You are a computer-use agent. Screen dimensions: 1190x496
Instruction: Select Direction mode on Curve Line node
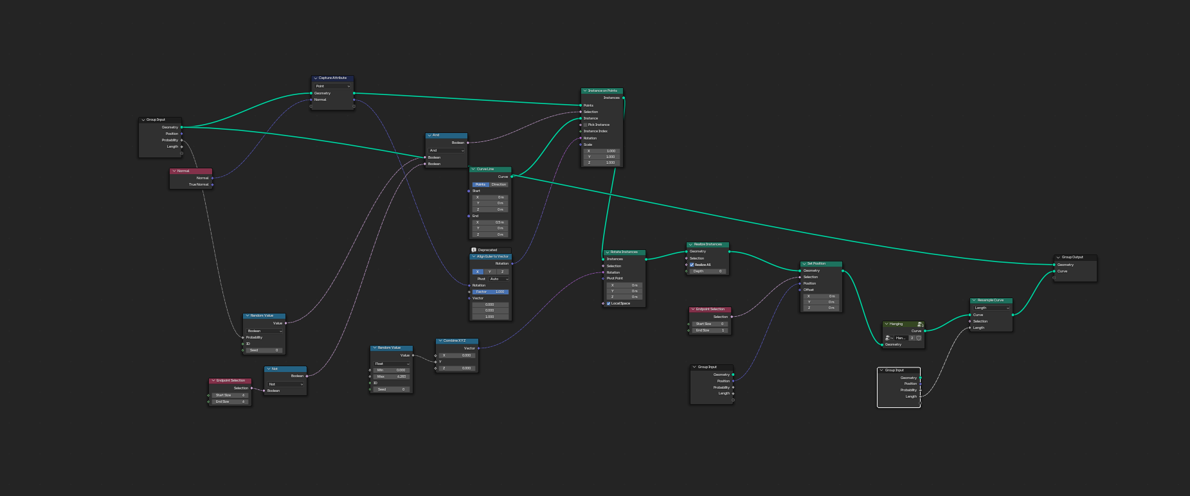click(x=499, y=184)
